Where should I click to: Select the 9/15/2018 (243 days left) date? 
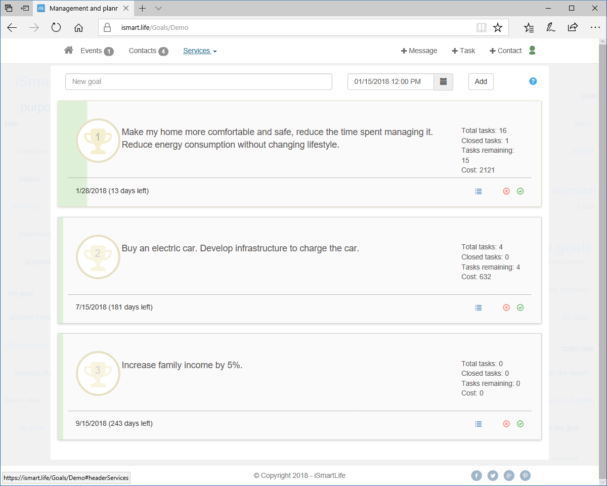(114, 423)
